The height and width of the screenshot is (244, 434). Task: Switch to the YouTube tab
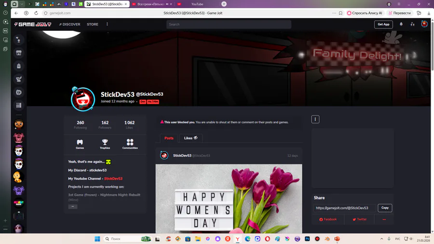click(x=197, y=4)
